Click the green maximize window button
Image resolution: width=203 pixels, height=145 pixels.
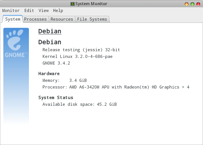pos(192,4)
